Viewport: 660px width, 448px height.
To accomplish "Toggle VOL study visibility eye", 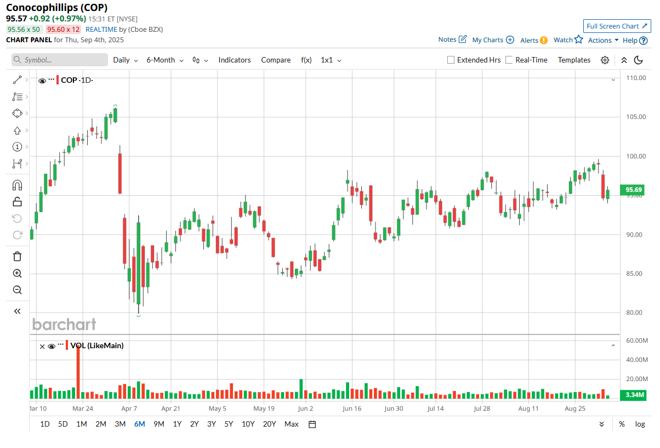I will pos(52,346).
